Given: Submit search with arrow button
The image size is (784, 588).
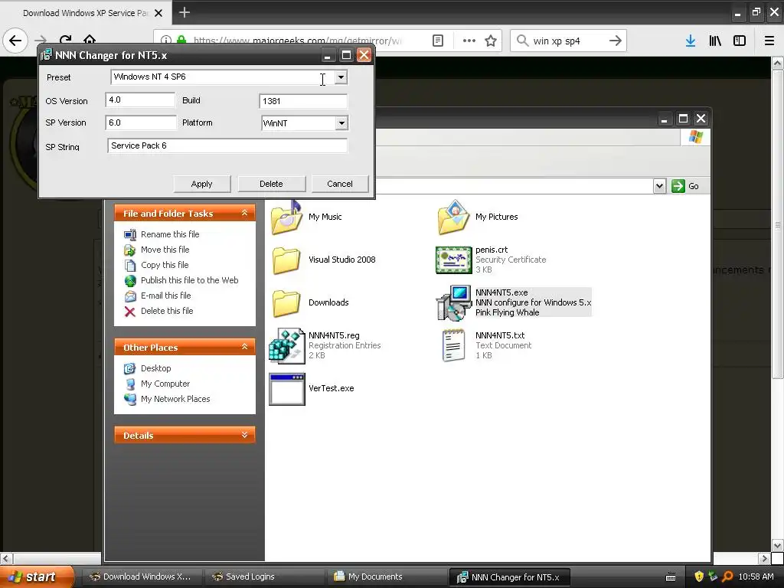Looking at the screenshot, I should [x=616, y=41].
